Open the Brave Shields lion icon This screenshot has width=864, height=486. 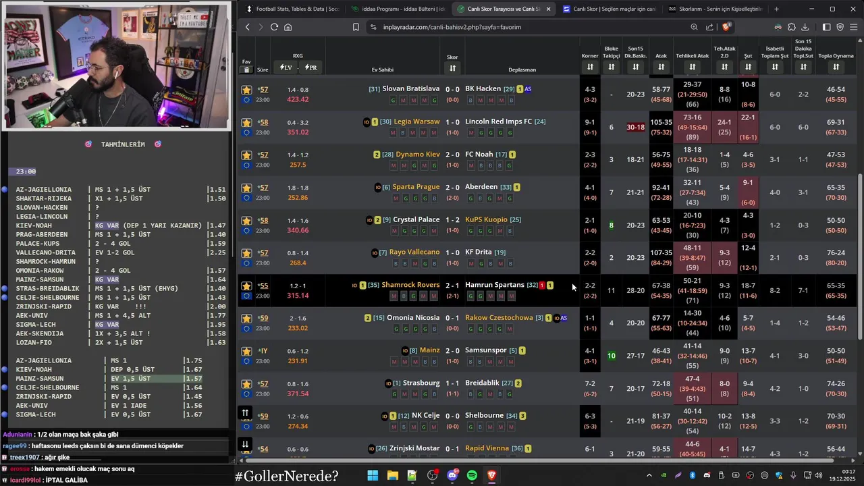point(726,27)
